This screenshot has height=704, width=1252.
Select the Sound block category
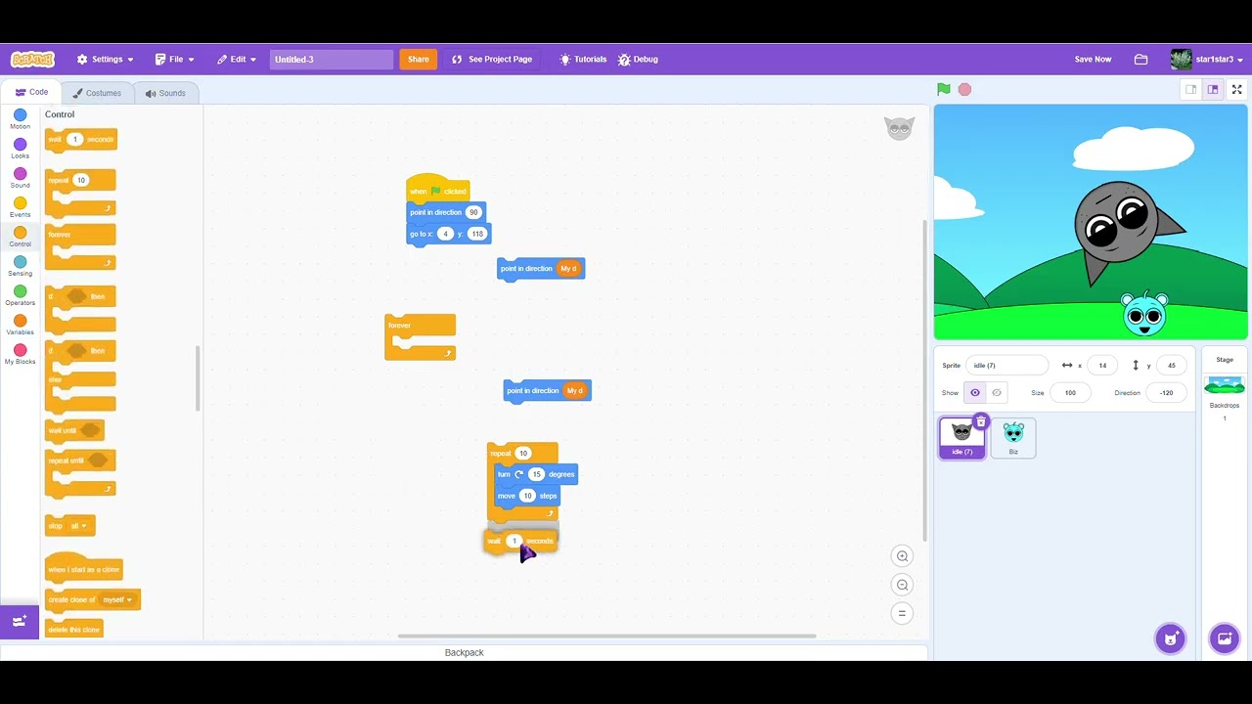coord(20,178)
